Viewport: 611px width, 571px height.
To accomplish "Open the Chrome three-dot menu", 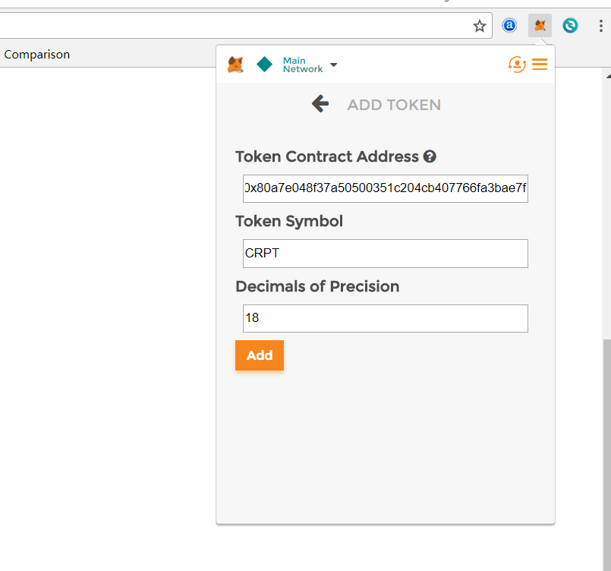I will click(x=600, y=26).
